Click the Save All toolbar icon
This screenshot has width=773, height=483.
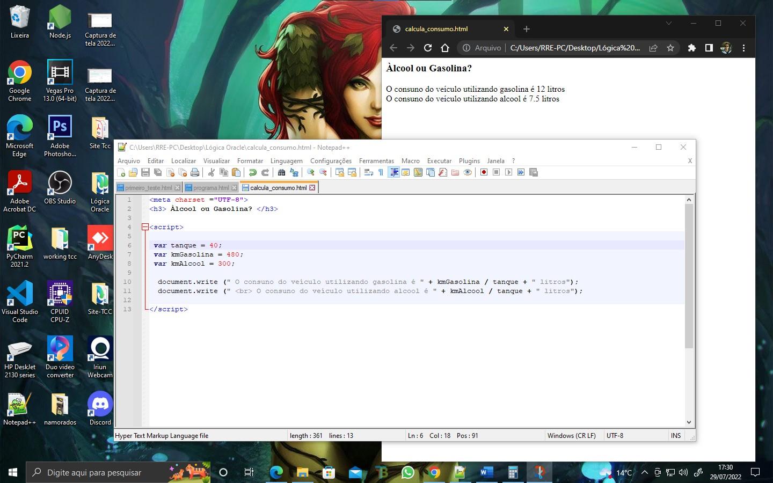[x=158, y=172]
